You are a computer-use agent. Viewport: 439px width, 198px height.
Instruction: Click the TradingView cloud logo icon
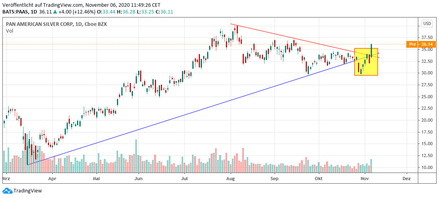7,191
